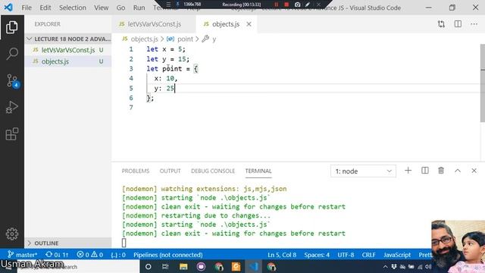Take a screenshot with the recorder camera icon

click(x=297, y=5)
